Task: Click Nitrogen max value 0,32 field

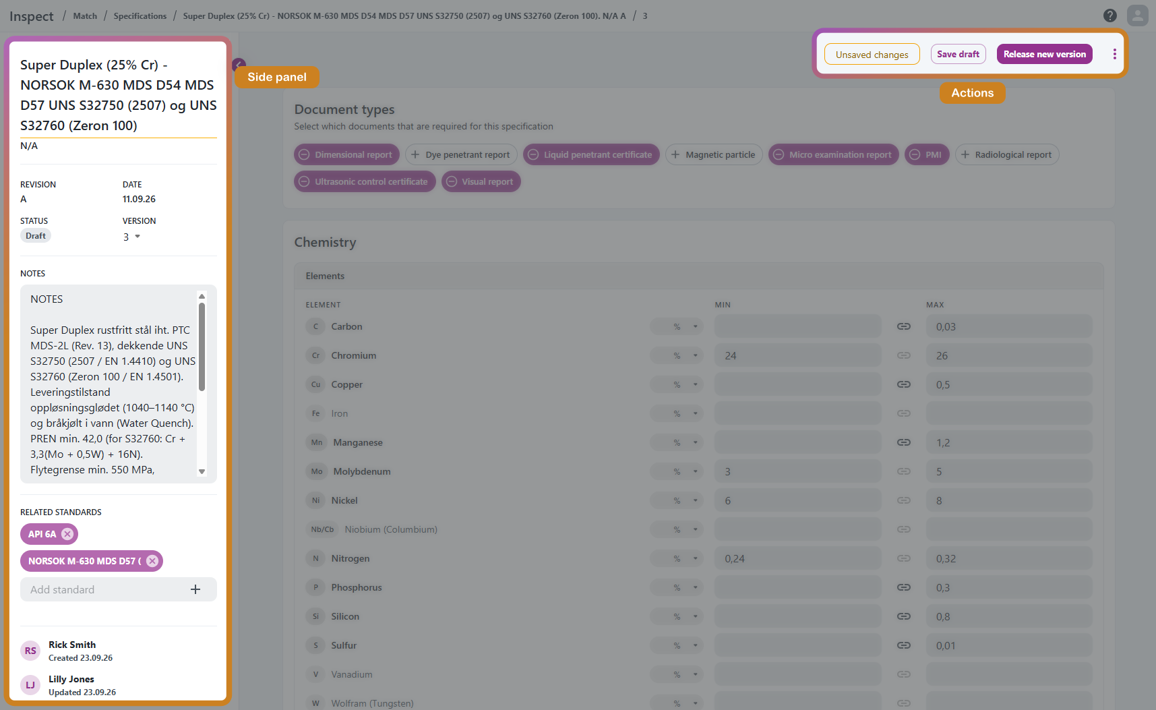Action: pos(1009,558)
